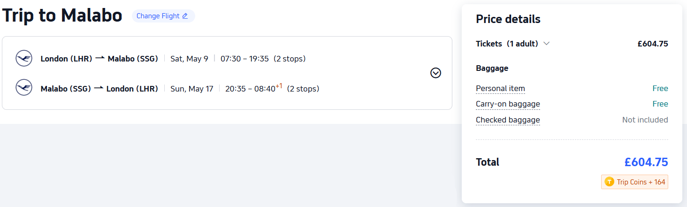Click the Lufthansa logo on outbound flight
The height and width of the screenshot is (207, 687).
[x=23, y=58]
